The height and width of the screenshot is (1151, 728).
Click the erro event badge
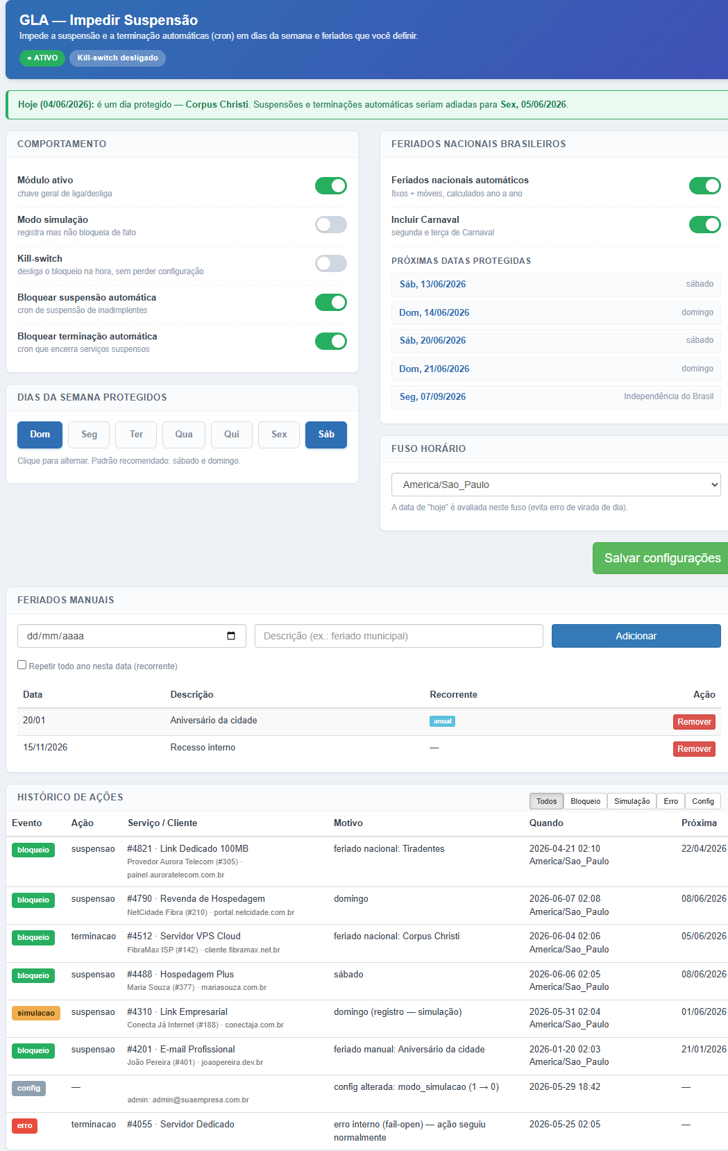point(24,1126)
